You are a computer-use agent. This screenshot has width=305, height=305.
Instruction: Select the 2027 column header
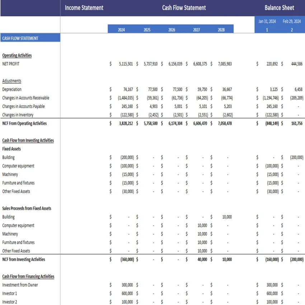(x=196, y=30)
